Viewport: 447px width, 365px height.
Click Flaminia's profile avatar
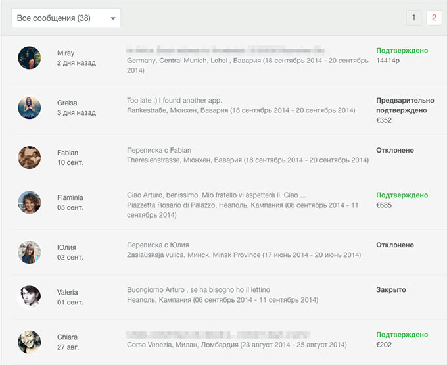pos(30,202)
